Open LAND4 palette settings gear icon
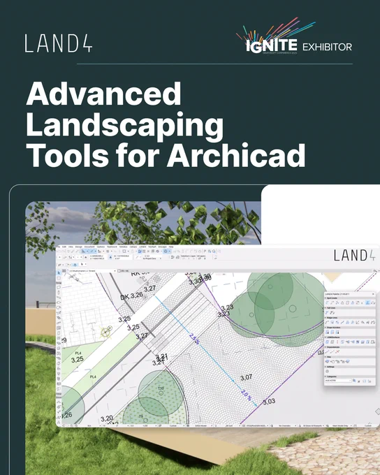This screenshot has width=380, height=475. [x=328, y=372]
